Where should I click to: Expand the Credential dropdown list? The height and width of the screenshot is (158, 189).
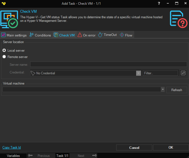pos(138,73)
